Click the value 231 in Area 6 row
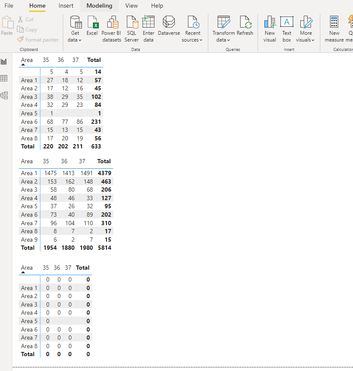Viewport: 353px width, 371px height. click(96, 122)
